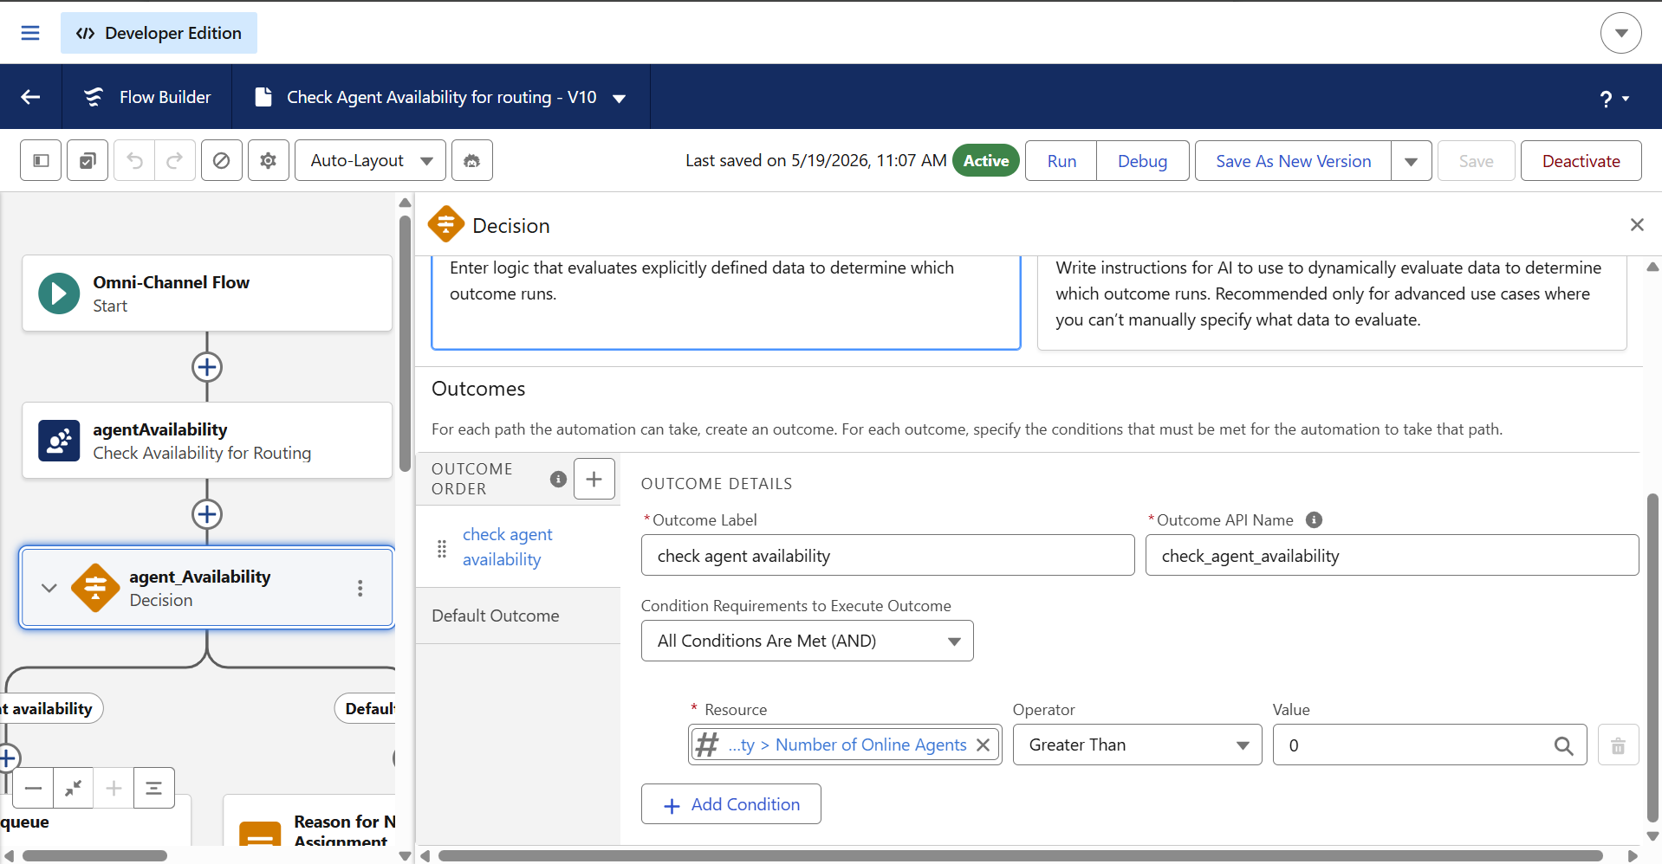Click the Outcome API Name info icon
Image resolution: width=1662 pixels, height=864 pixels.
click(x=1314, y=519)
